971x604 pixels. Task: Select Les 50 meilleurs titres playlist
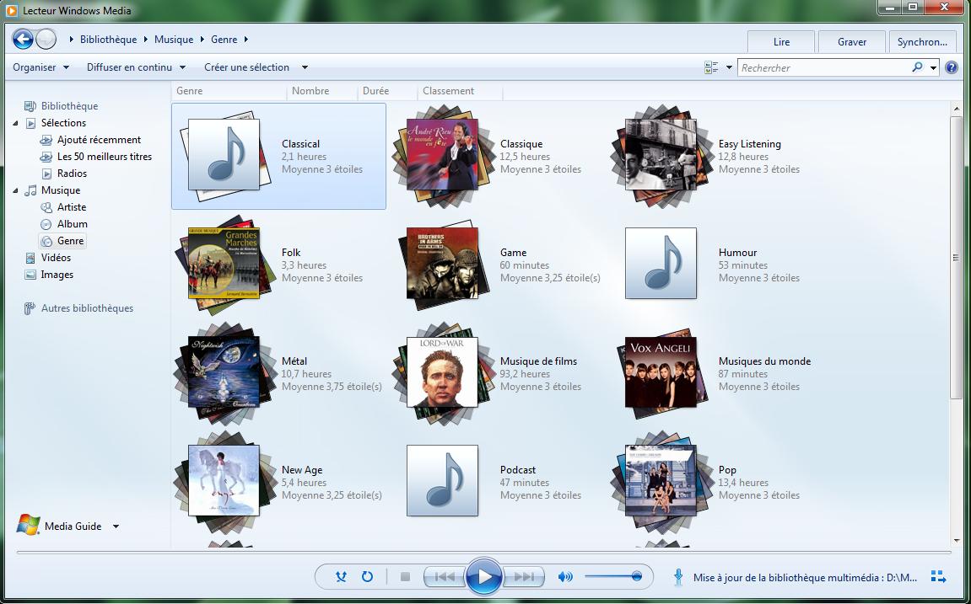[x=104, y=157]
